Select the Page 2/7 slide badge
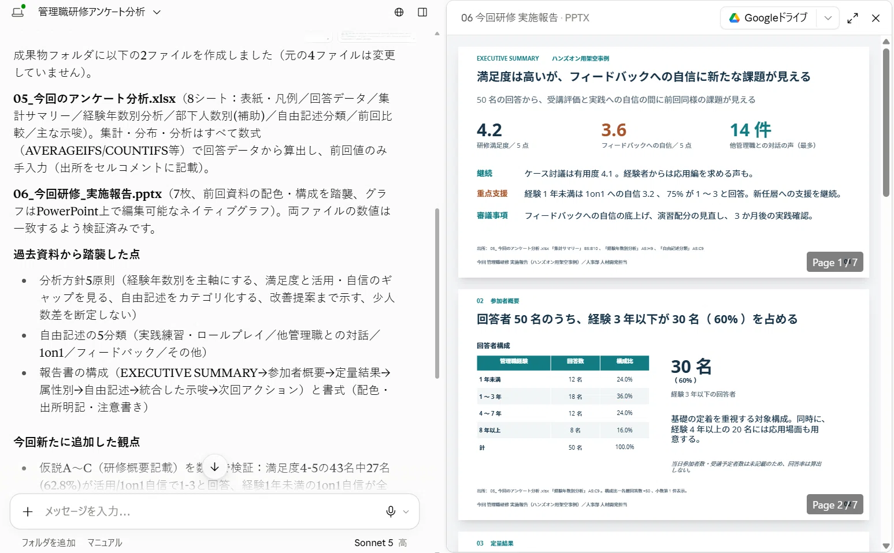Screen dimensions: 894x553 [x=835, y=505]
